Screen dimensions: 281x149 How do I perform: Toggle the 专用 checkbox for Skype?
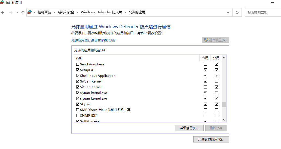(205, 104)
